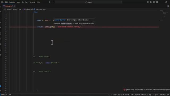Toggle the secondary side bar layout icon
This screenshot has height=96, width=170.
[154, 2]
